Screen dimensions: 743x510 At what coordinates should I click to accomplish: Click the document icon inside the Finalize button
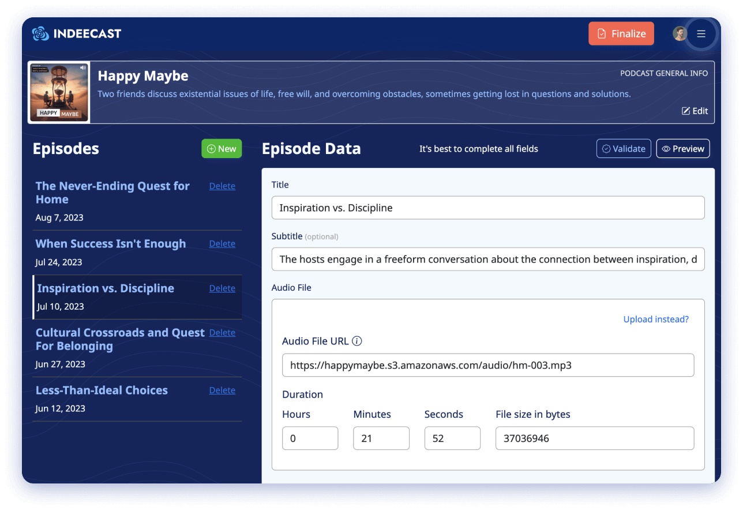click(601, 33)
